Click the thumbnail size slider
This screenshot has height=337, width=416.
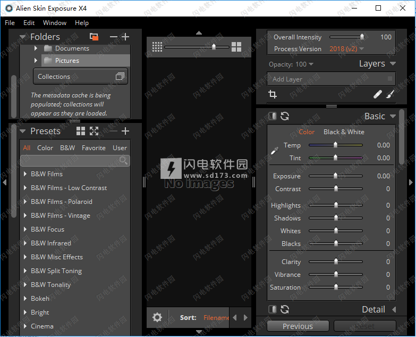(197, 47)
